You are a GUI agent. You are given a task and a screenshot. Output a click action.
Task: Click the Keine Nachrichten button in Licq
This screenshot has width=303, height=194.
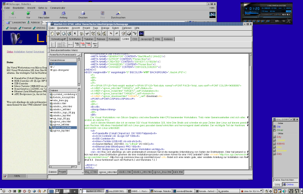click(285, 180)
